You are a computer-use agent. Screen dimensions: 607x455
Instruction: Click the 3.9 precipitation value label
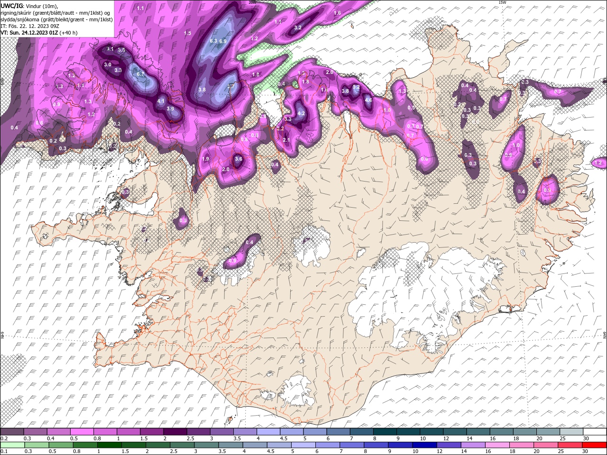(x=171, y=109)
